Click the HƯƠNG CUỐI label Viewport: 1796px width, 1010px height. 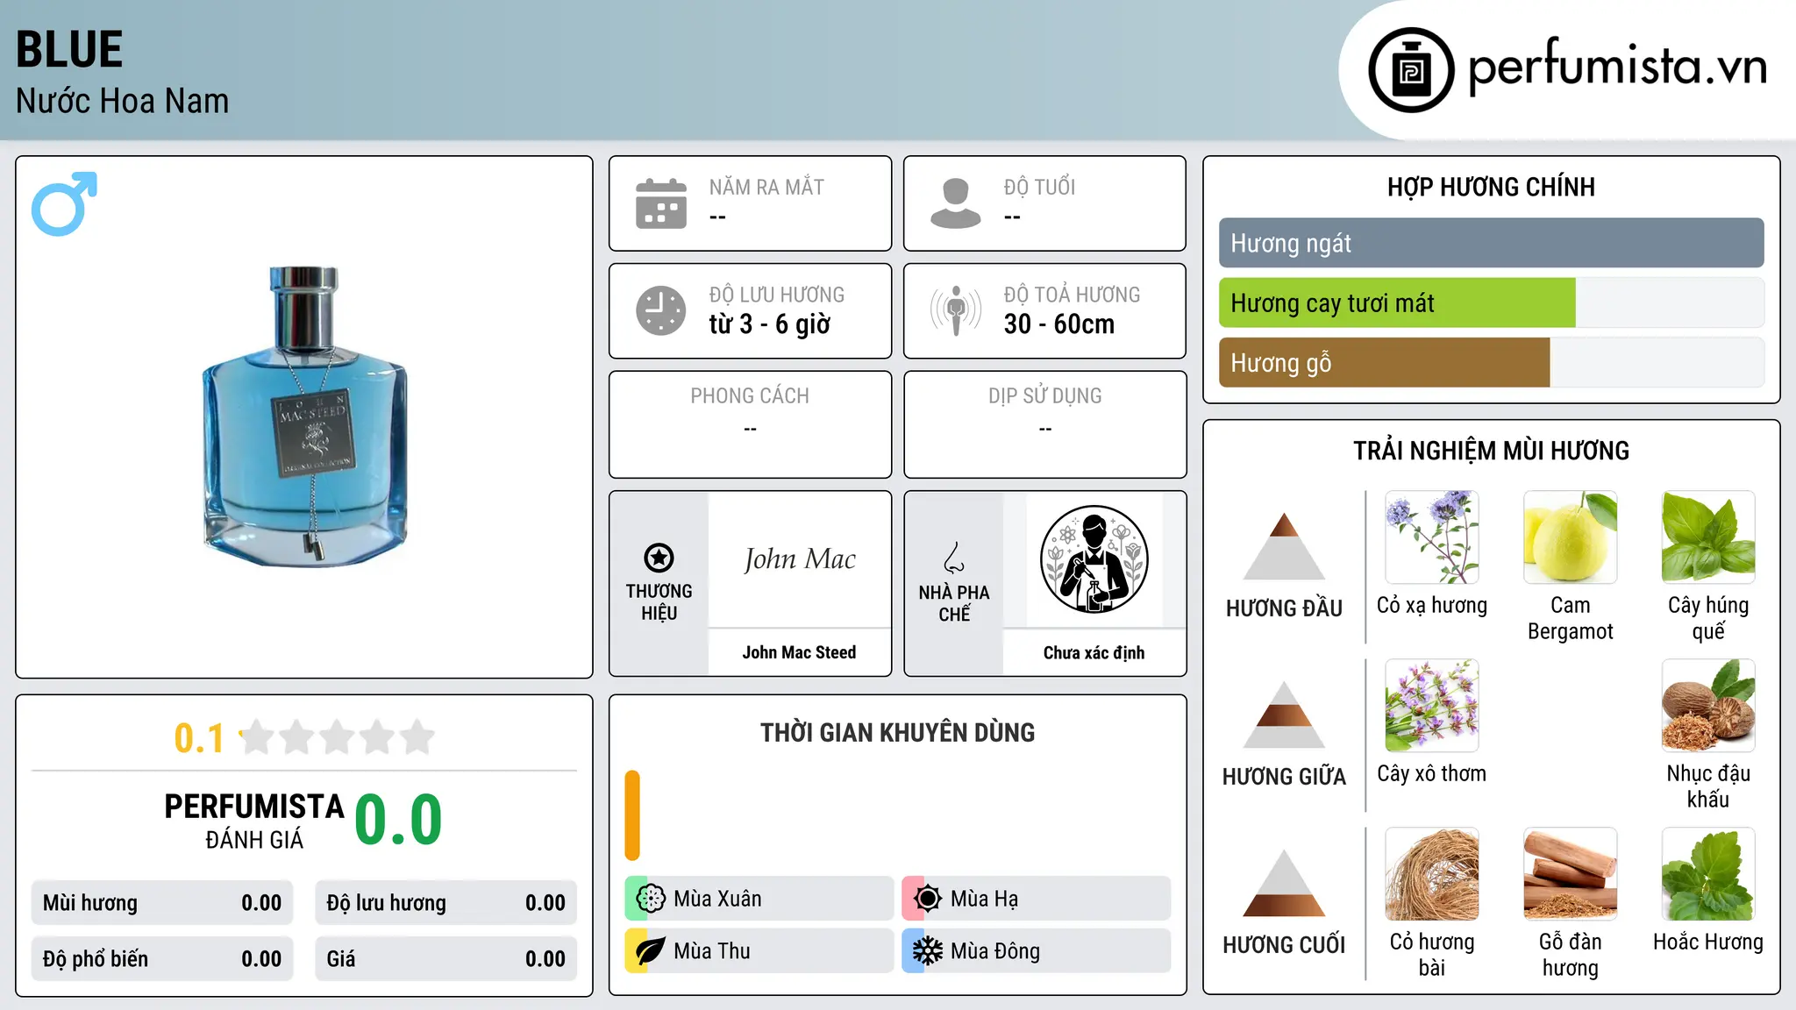[x=1284, y=945]
